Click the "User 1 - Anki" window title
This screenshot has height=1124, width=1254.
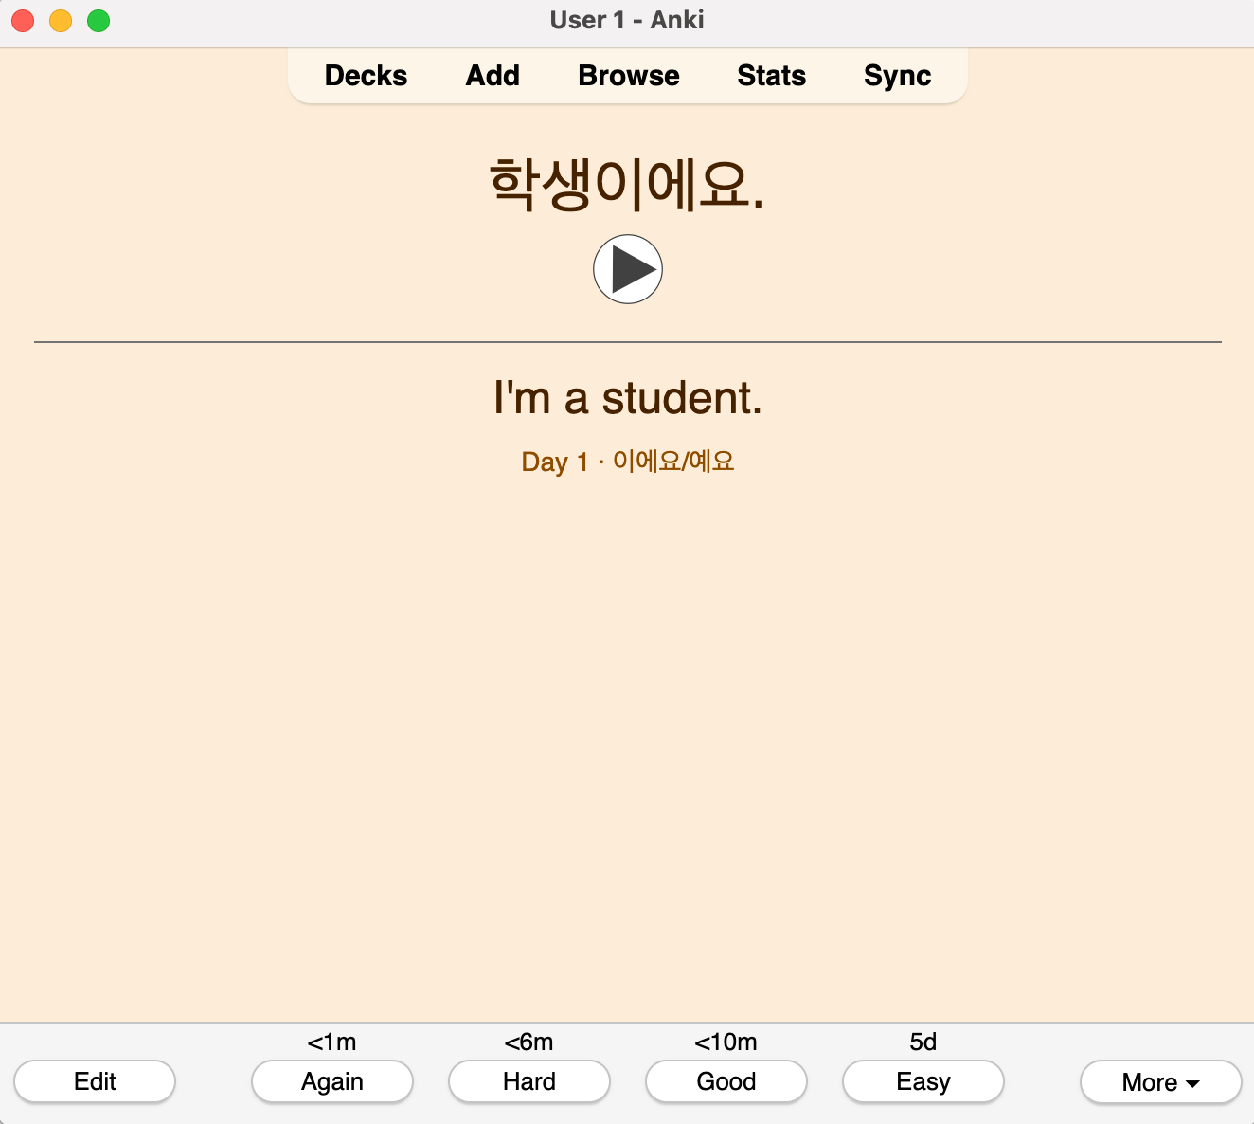[627, 20]
